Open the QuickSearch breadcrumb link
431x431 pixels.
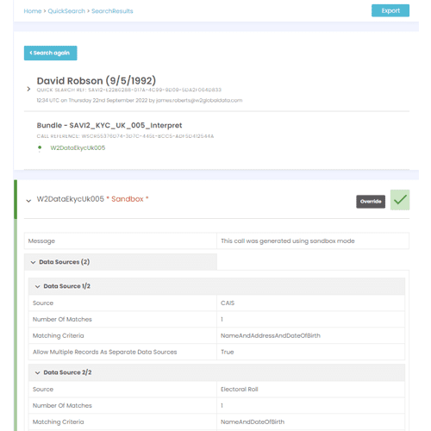pos(66,11)
